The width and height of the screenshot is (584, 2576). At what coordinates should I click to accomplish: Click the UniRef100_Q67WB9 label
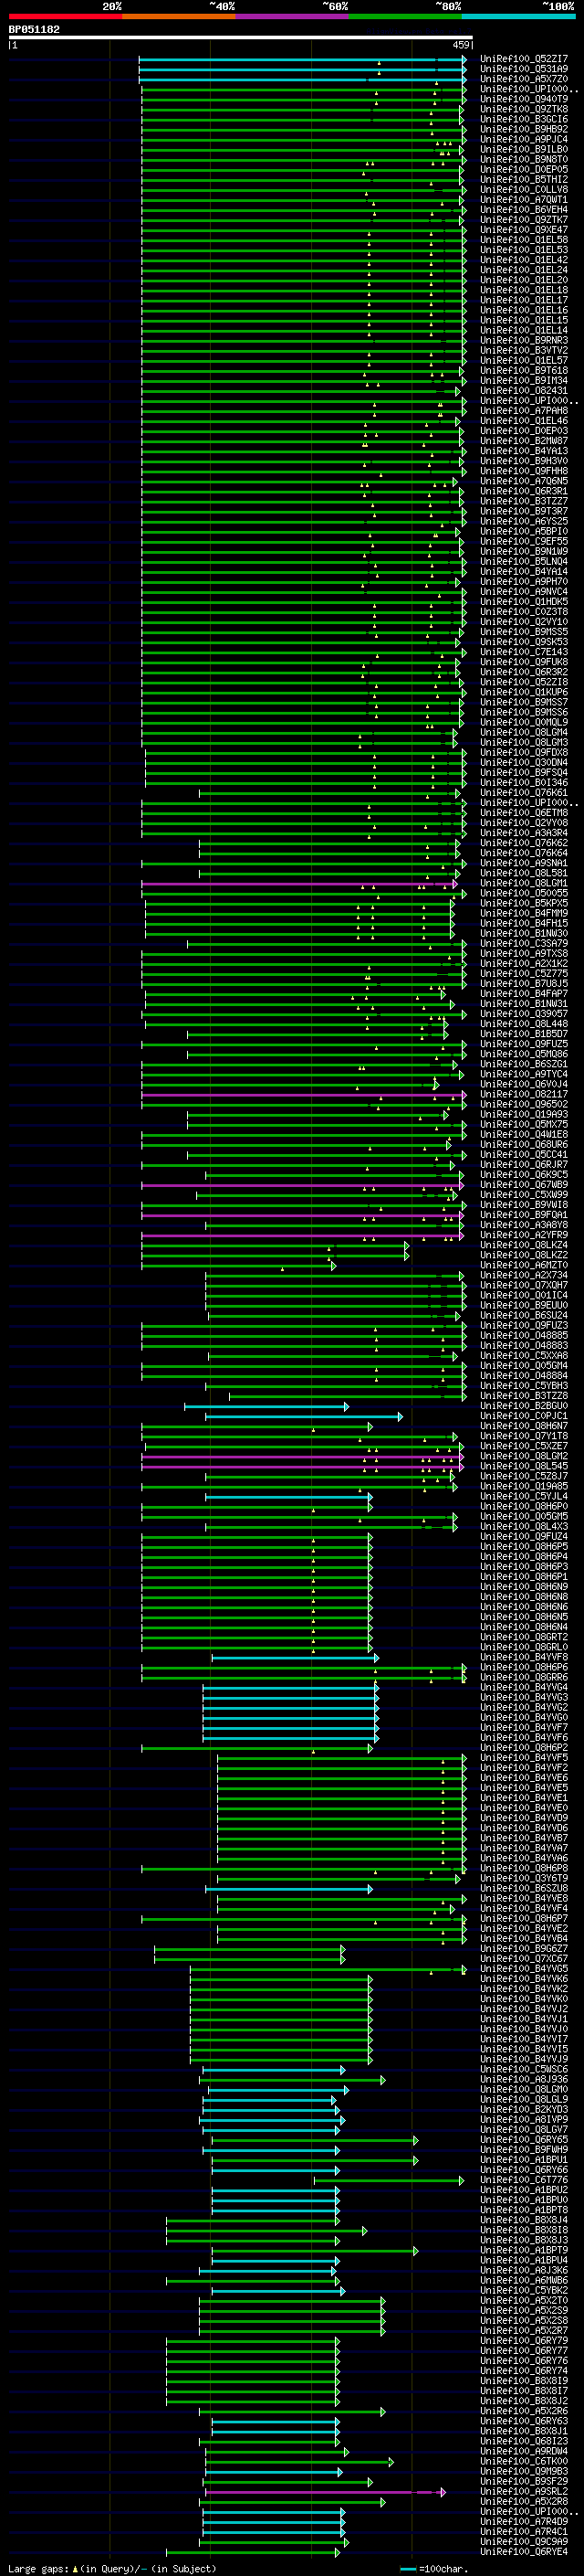click(x=524, y=1185)
